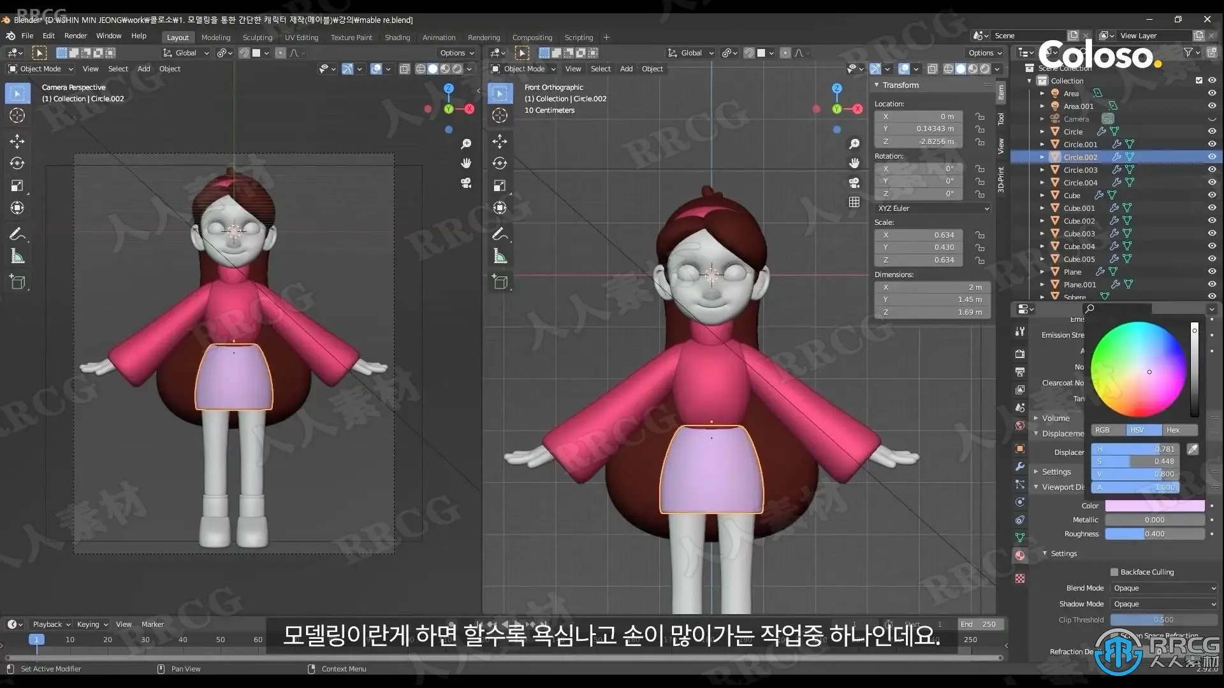Hide Circle.002 with its eye icon
This screenshot has width=1224, height=688.
click(x=1211, y=157)
